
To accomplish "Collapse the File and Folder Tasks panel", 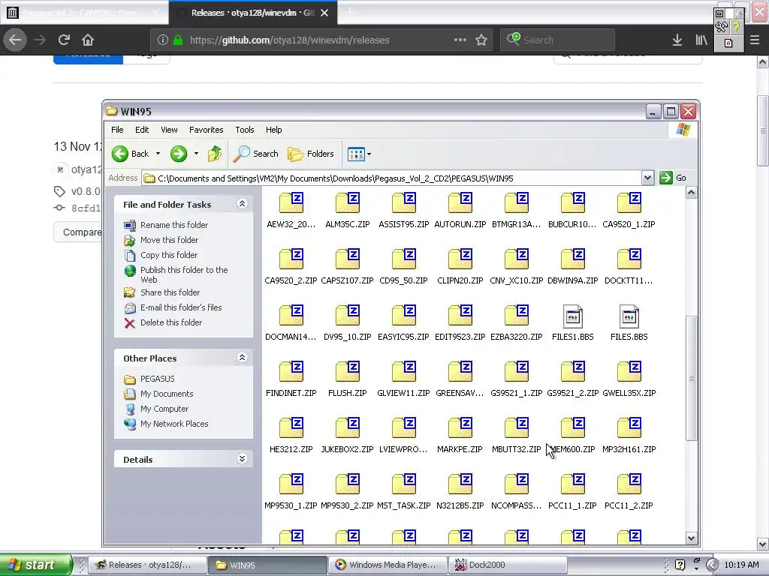I will (242, 204).
